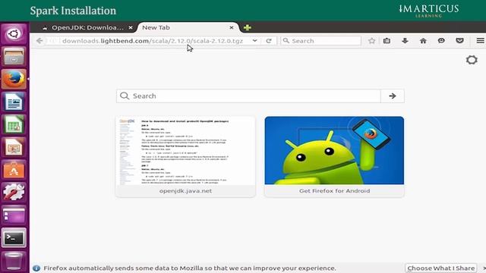Go to the Firefox home page
Viewport: 486px width, 273px height.
[423, 41]
